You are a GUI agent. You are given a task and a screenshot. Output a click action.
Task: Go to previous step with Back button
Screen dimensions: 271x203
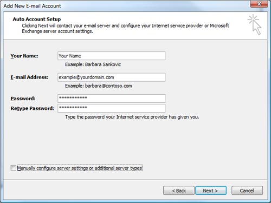click(179, 191)
